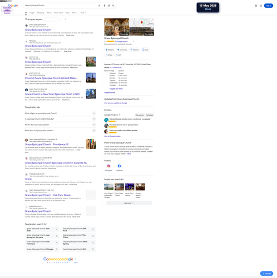Click the info icon beside Google reviews heading
This screenshot has height=278, width=277.
(120, 115)
